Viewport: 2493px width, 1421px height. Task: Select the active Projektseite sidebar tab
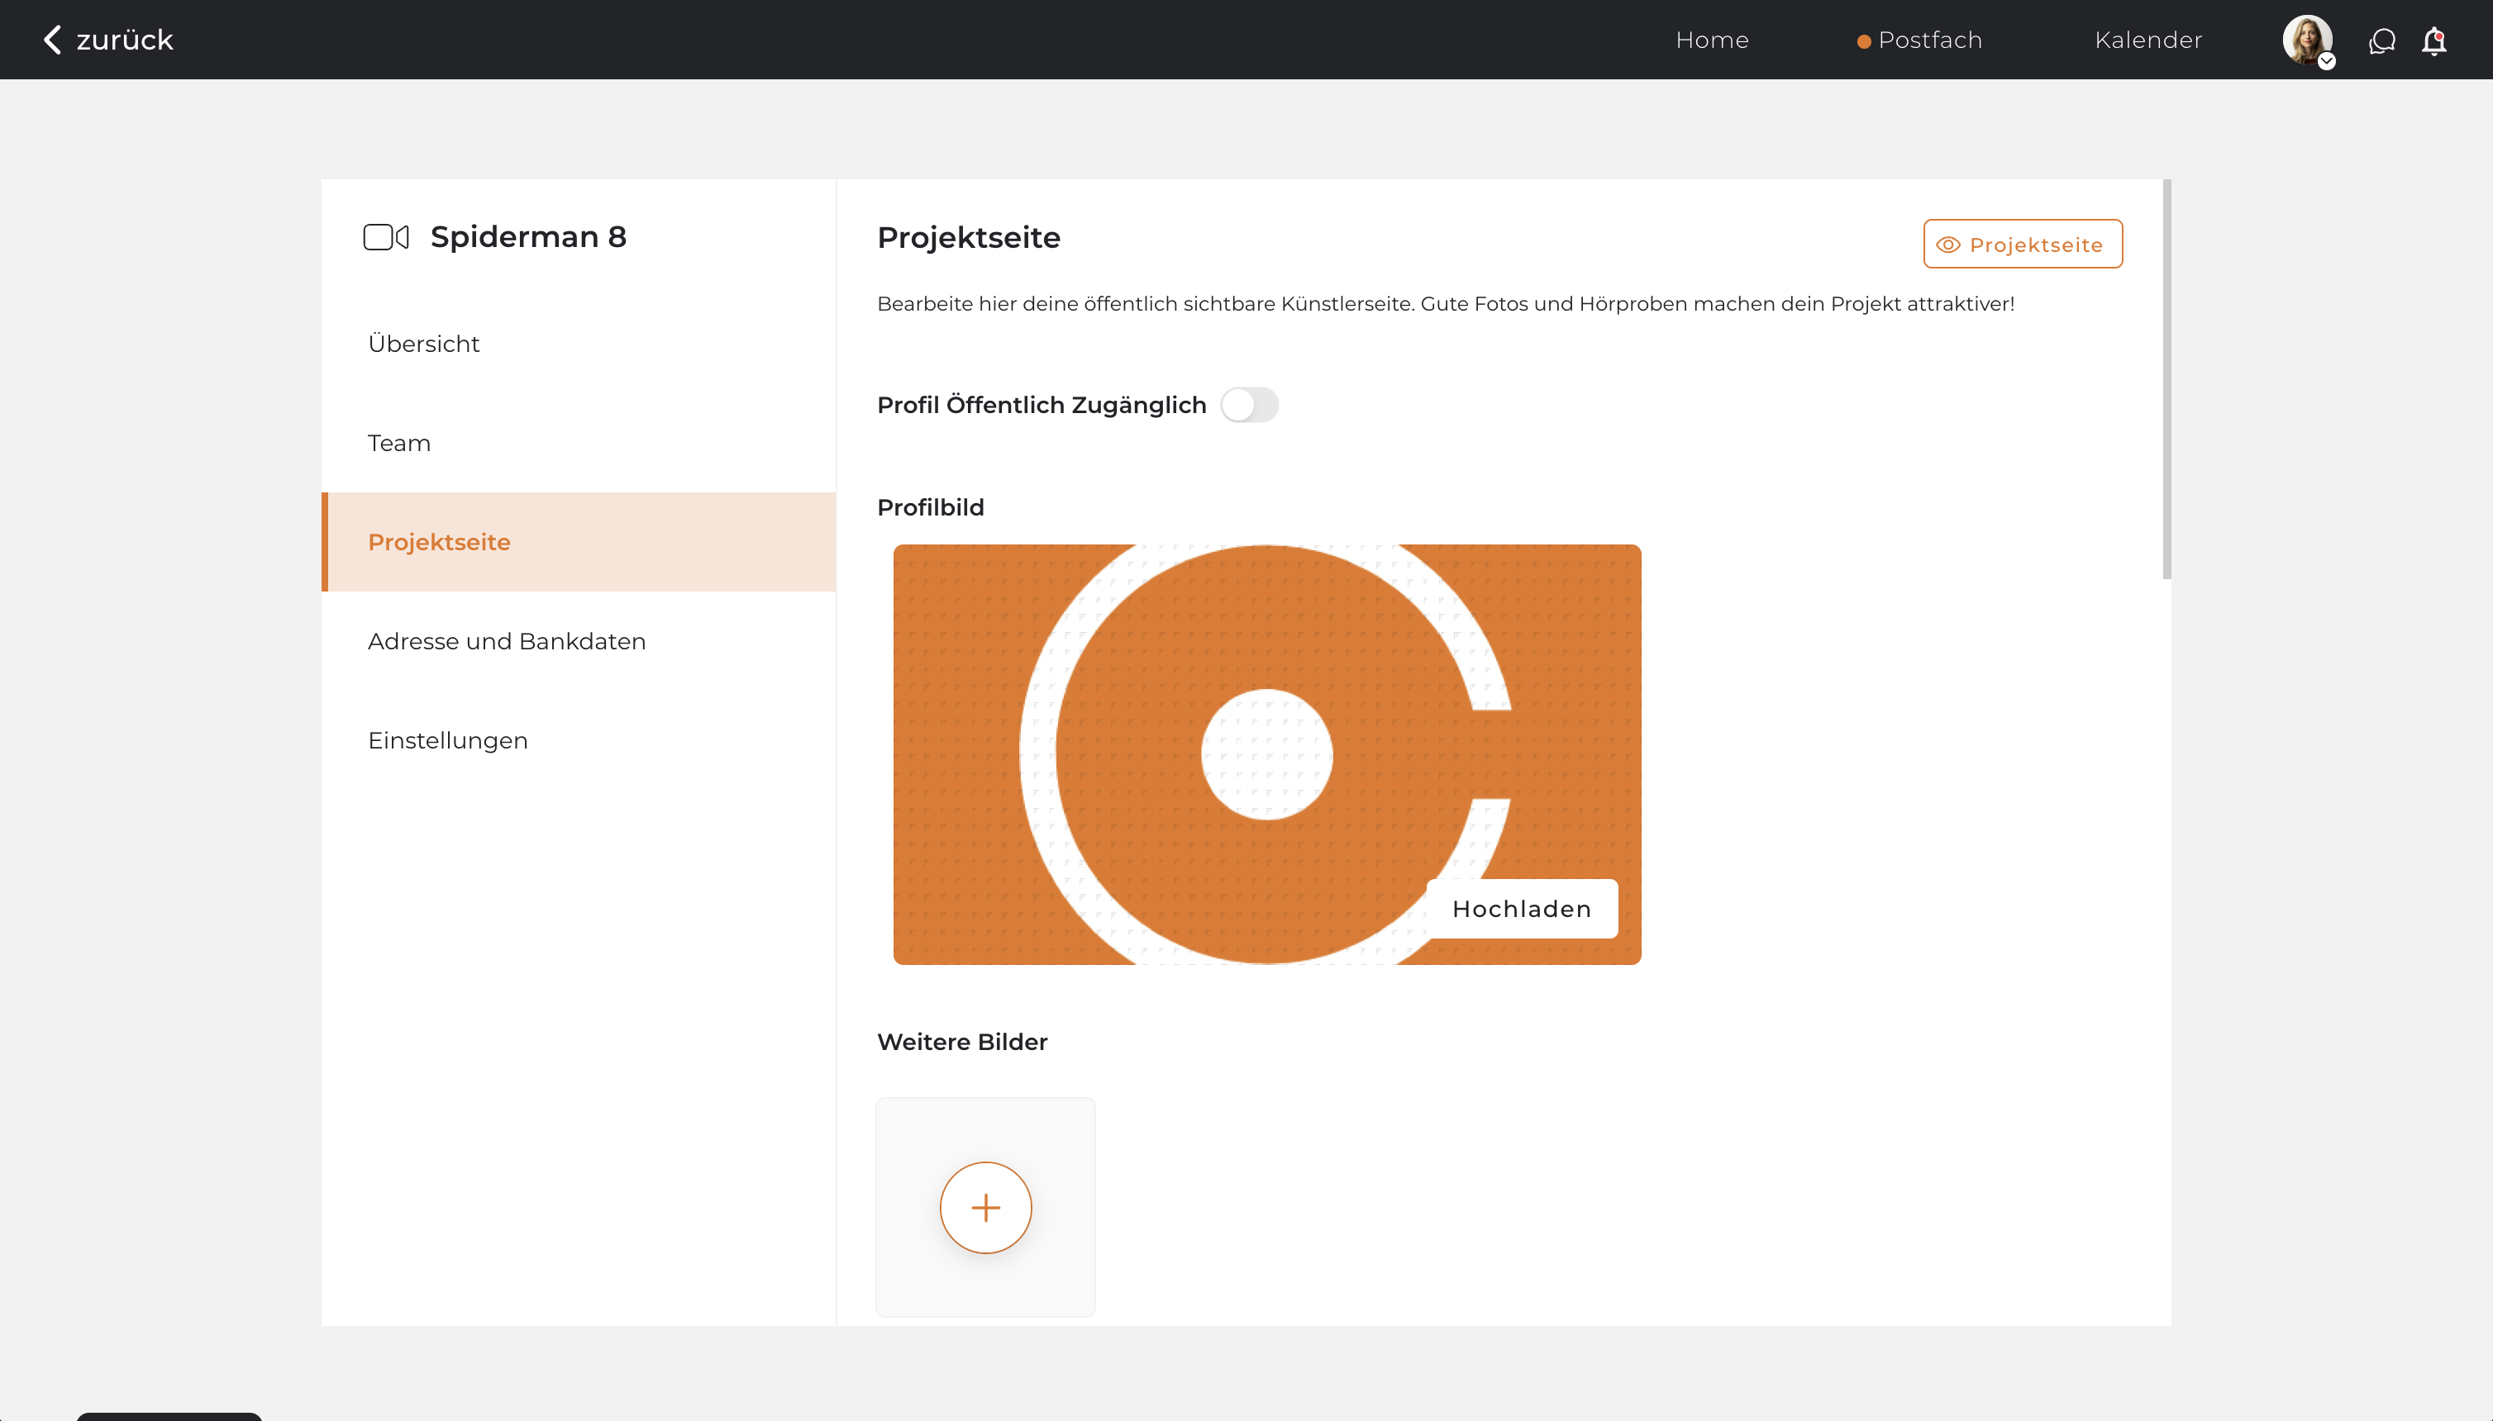(x=440, y=543)
